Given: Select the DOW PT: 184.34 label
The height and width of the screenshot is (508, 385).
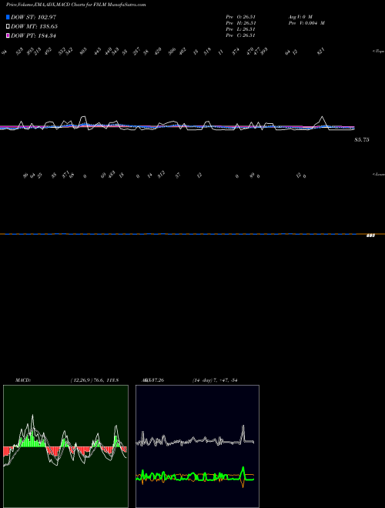Looking at the screenshot, I should (x=33, y=35).
